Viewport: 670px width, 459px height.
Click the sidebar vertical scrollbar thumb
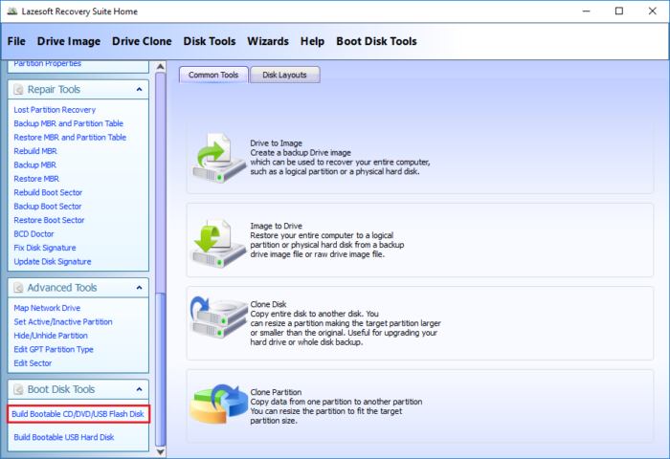(x=160, y=370)
